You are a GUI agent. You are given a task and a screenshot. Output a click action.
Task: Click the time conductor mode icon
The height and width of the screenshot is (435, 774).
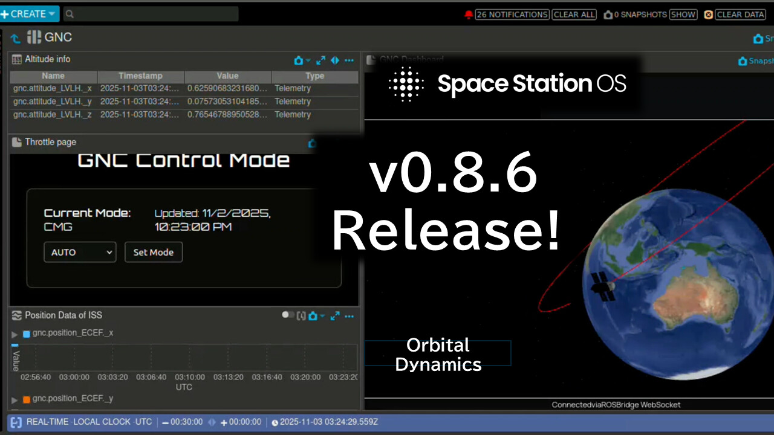coord(16,422)
